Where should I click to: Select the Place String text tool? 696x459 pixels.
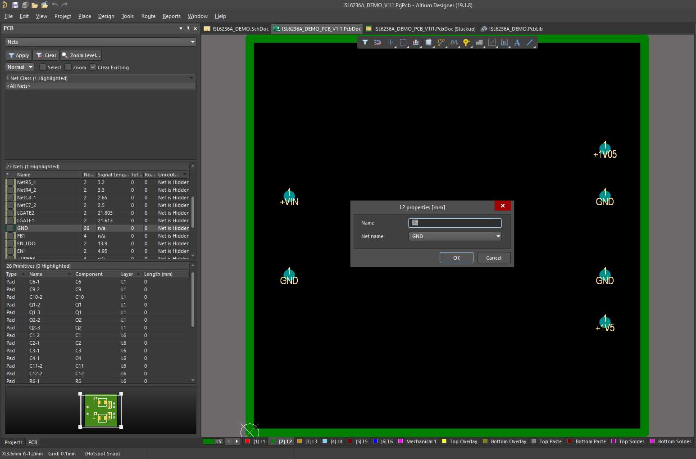517,42
